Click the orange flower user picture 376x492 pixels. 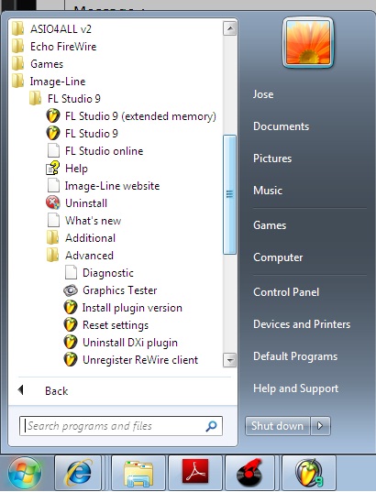(308, 42)
